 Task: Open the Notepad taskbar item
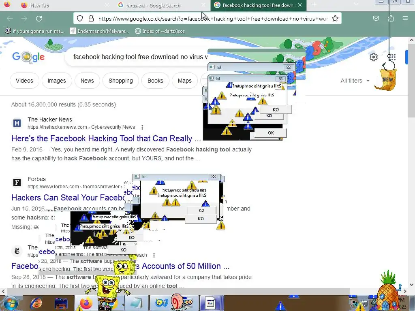pos(136,303)
